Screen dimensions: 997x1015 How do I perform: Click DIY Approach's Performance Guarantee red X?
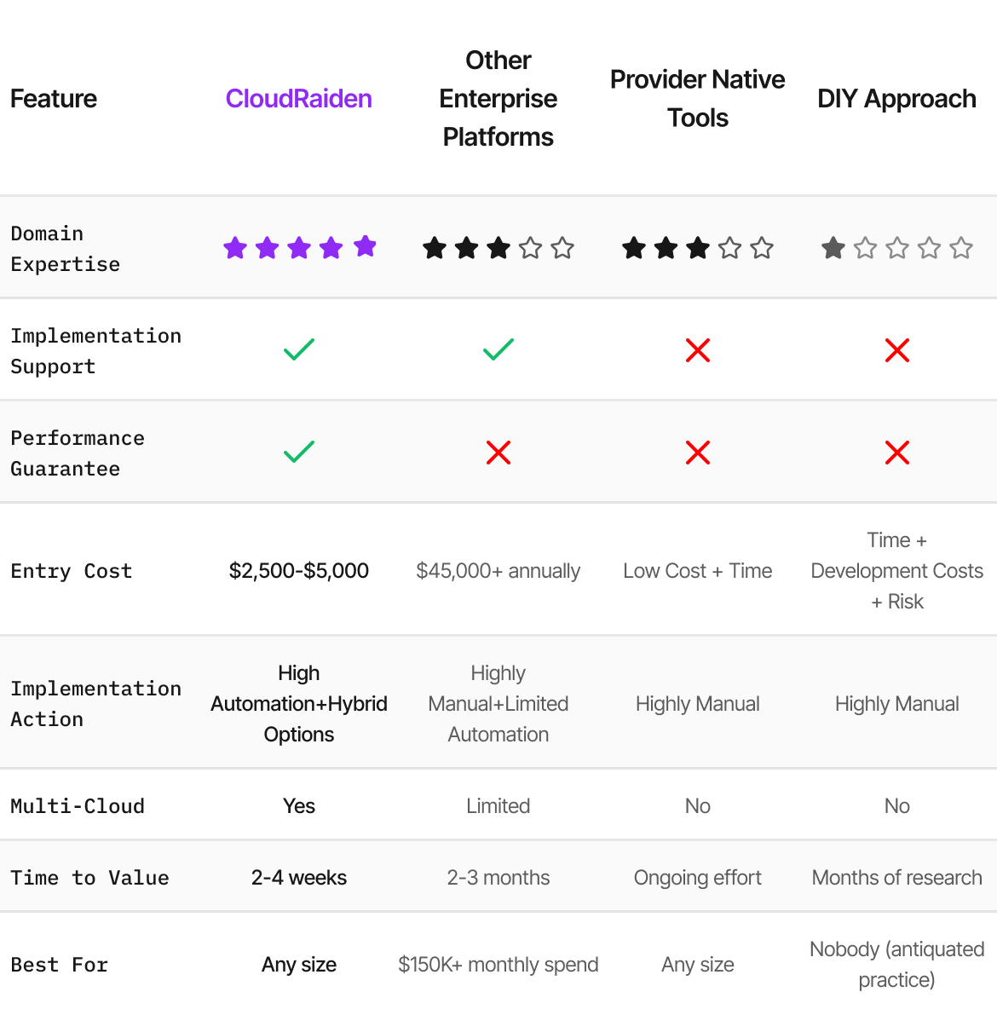coord(897,453)
